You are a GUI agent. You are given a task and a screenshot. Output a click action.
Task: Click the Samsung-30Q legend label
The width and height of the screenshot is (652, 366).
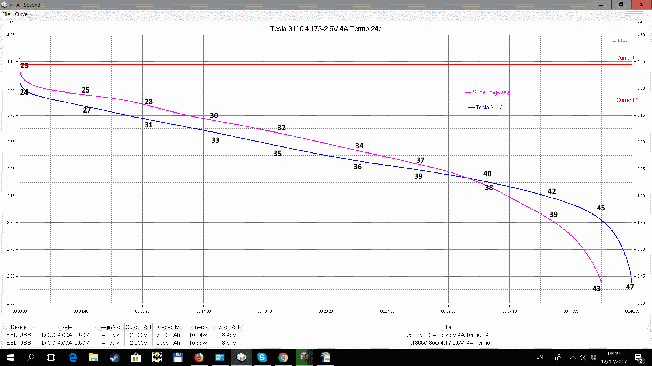tap(490, 92)
